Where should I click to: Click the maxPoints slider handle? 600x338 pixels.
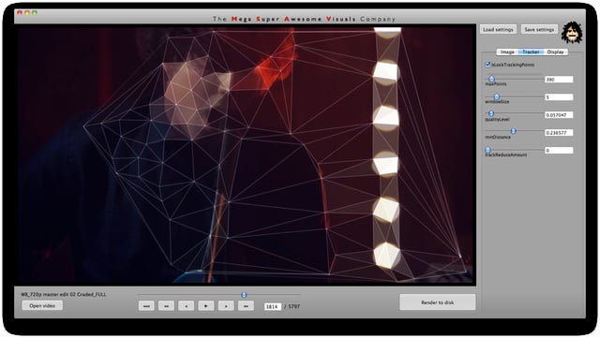pos(491,80)
